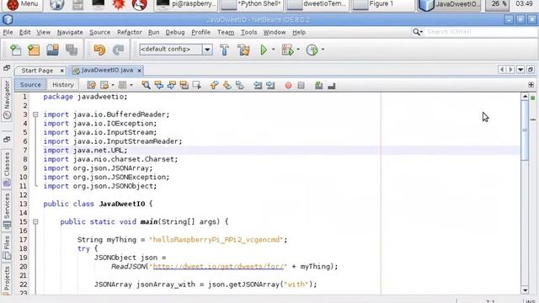539x303 pixels.
Task: Expand Profile Project dropdown arrow
Action: (323, 50)
